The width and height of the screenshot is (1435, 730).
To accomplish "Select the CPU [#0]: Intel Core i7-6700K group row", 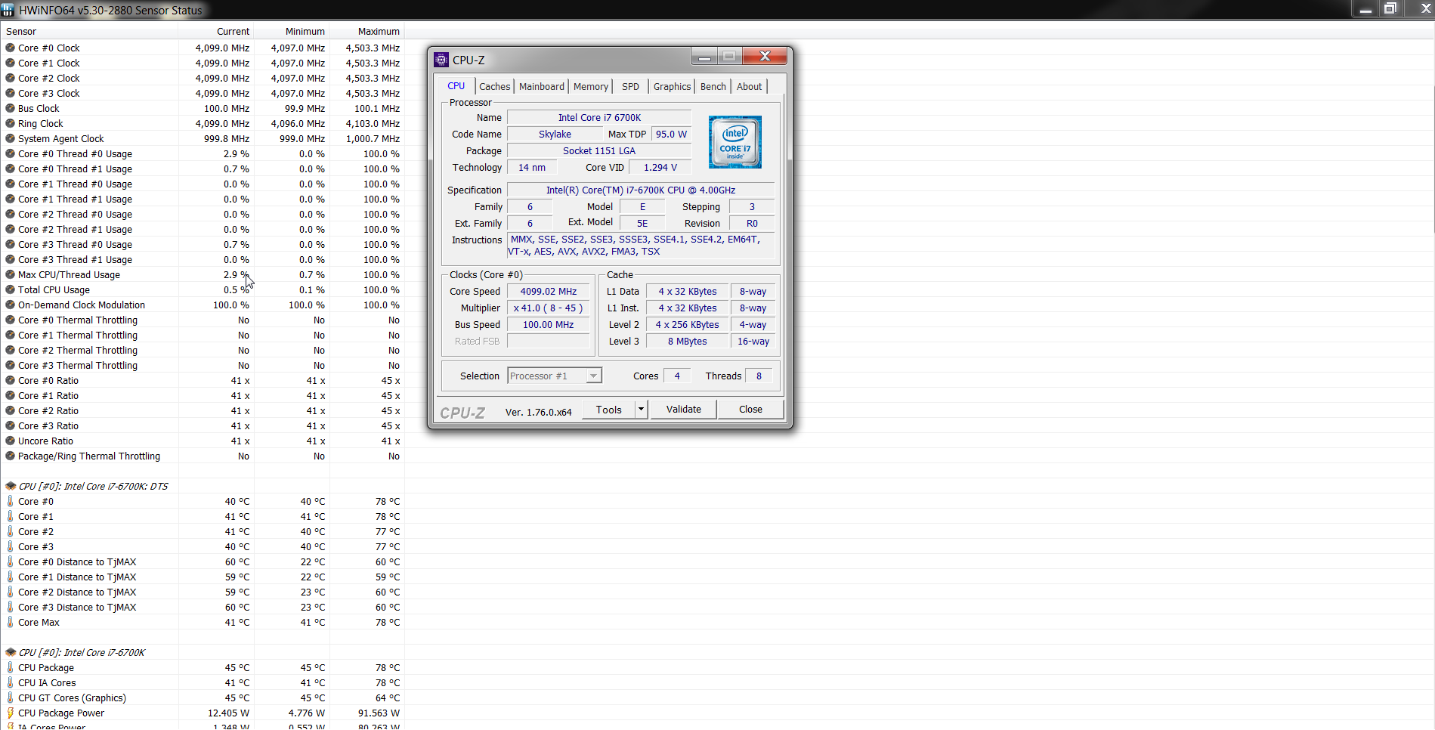I will (x=203, y=653).
